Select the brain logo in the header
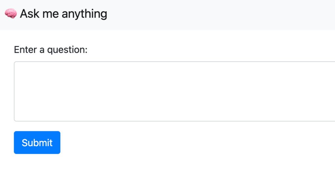 (11, 14)
